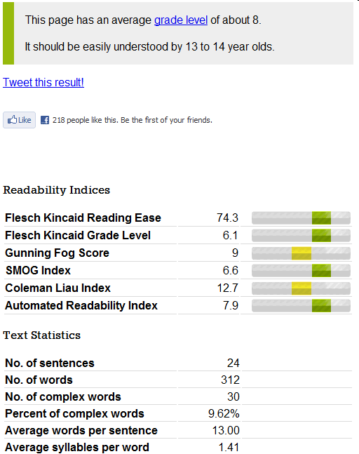Click the 218 people like this text
The image size is (359, 454).
click(133, 120)
